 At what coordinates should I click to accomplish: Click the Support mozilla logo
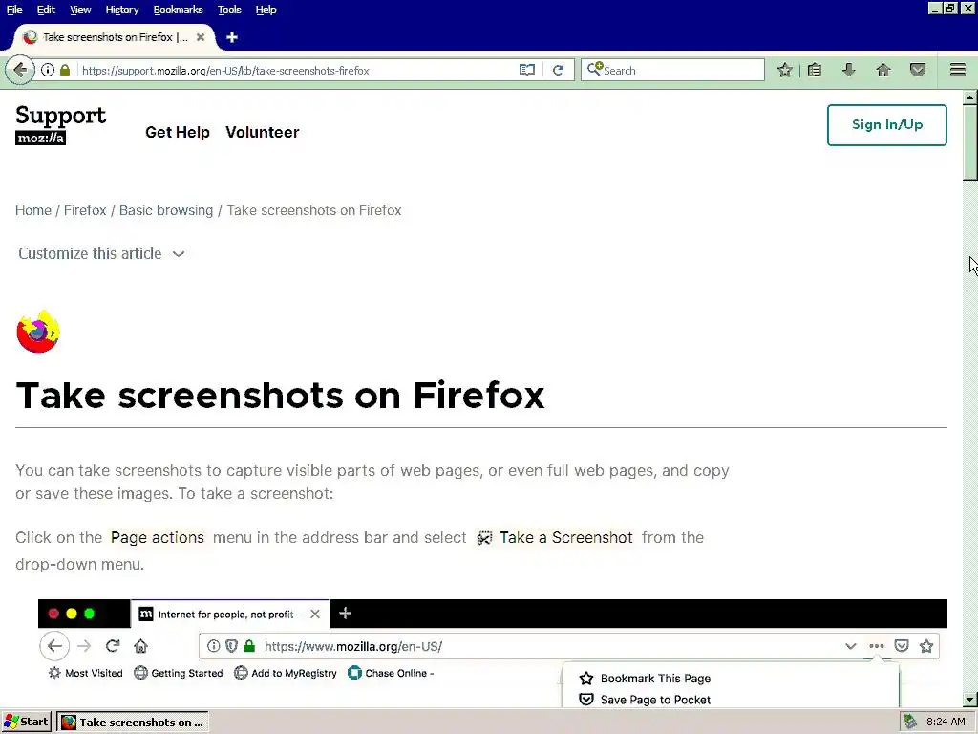(60, 124)
